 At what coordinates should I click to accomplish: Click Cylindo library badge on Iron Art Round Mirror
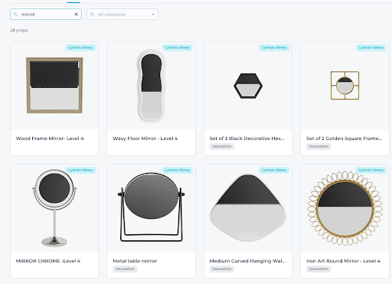point(371,170)
